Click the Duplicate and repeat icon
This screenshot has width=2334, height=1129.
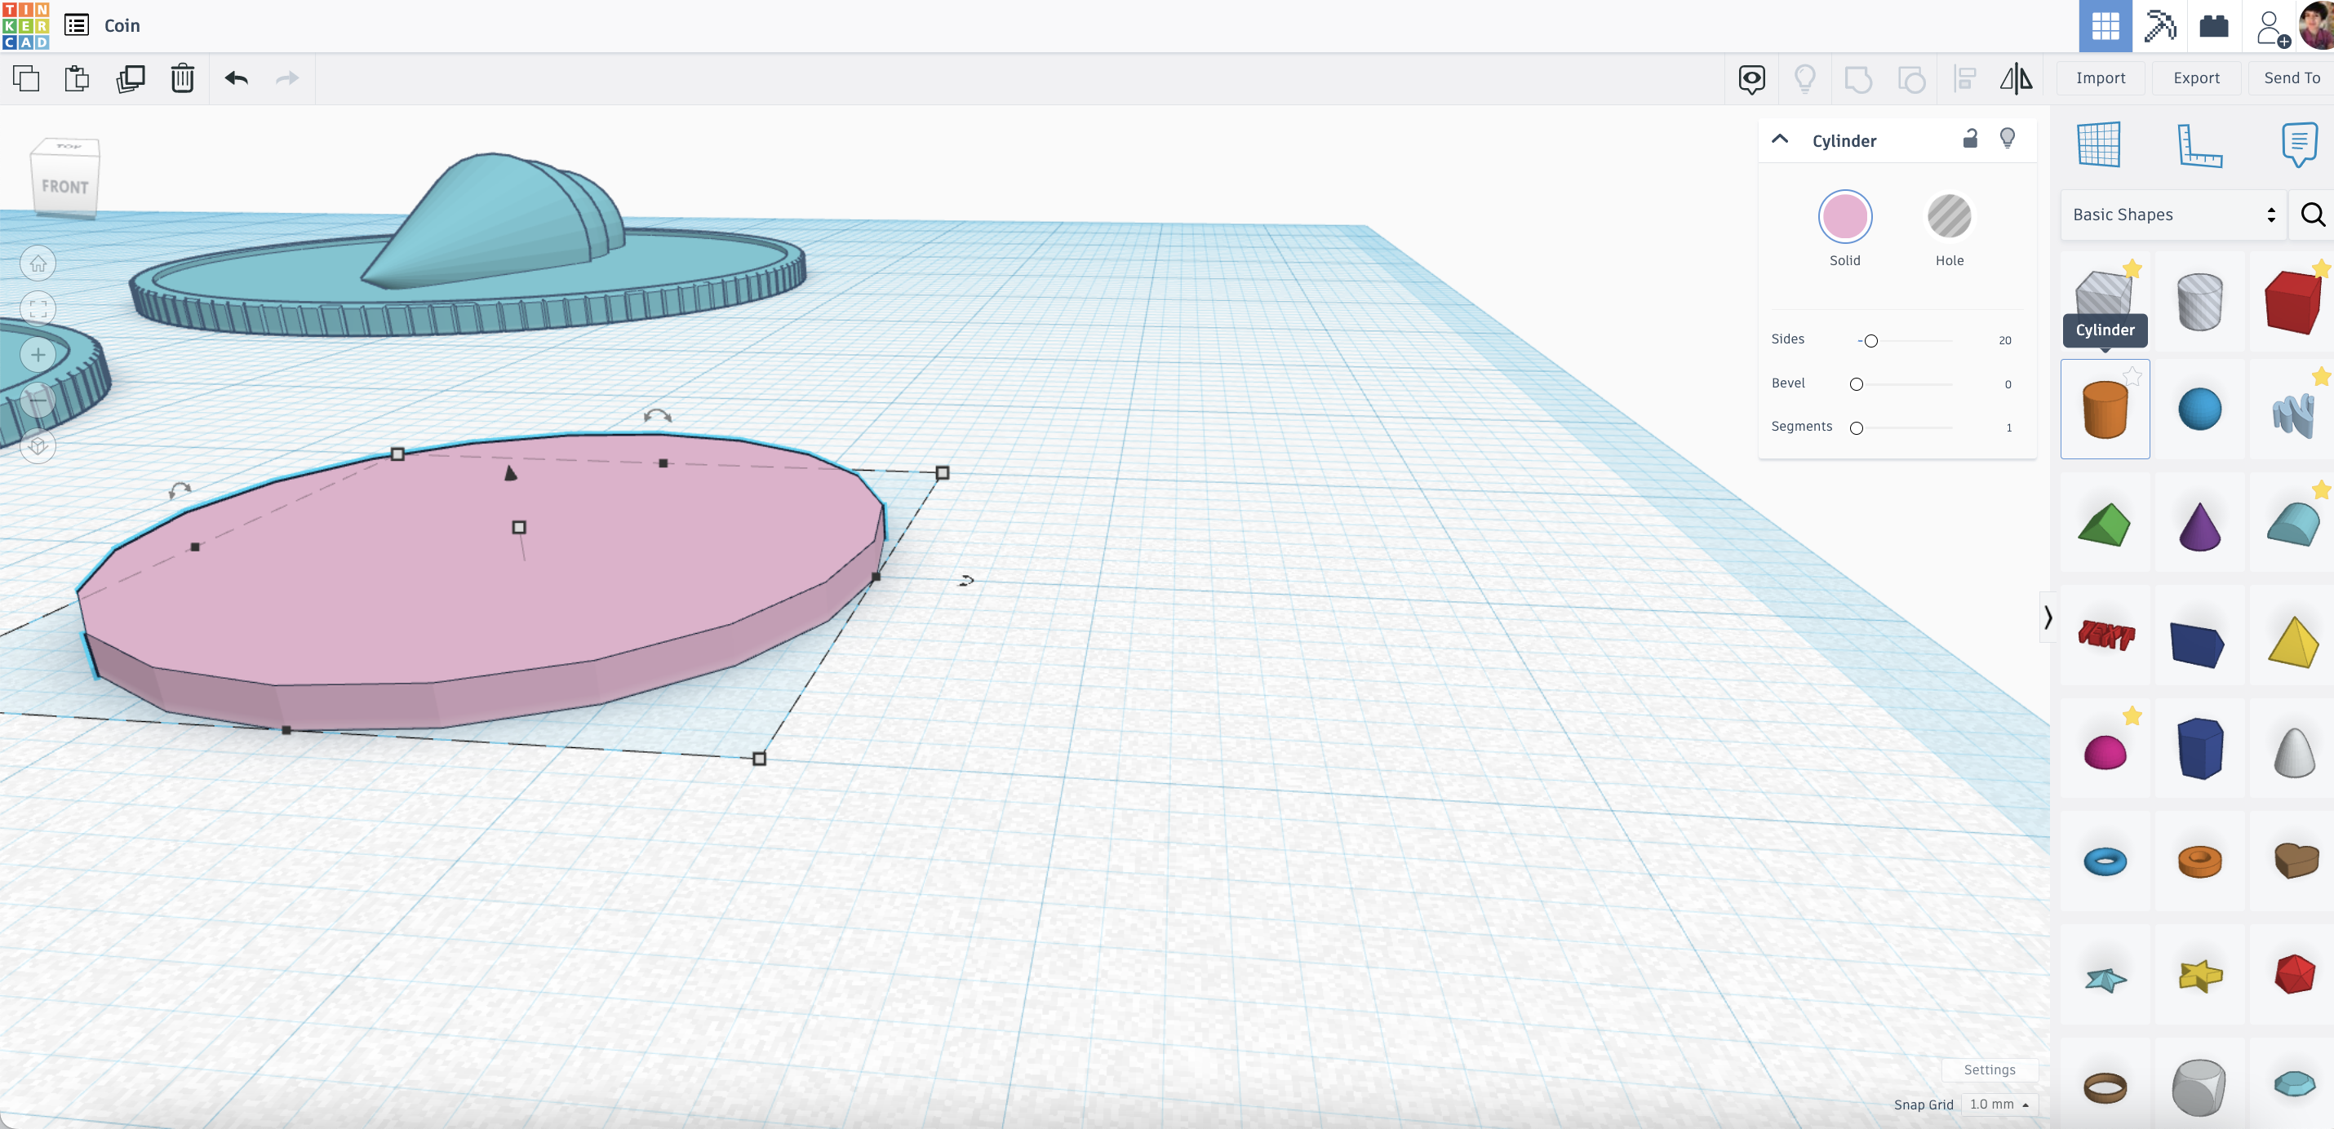(131, 79)
